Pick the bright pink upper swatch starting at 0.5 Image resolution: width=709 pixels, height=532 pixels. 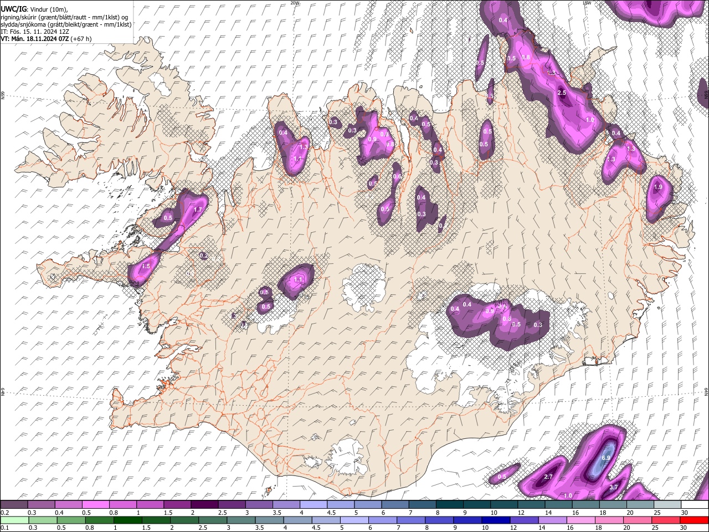click(x=96, y=504)
